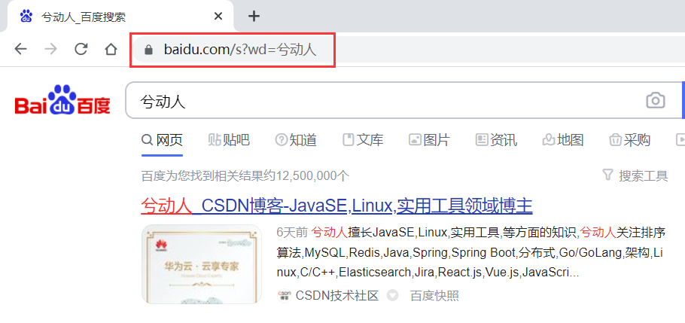This screenshot has height=323, width=685.
Task: Switch to the 资讯 search tab
Action: pos(496,140)
